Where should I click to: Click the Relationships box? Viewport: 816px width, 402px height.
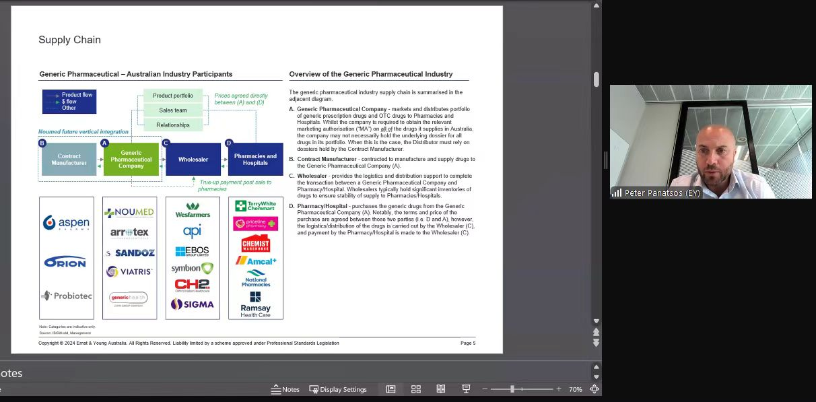pos(173,125)
